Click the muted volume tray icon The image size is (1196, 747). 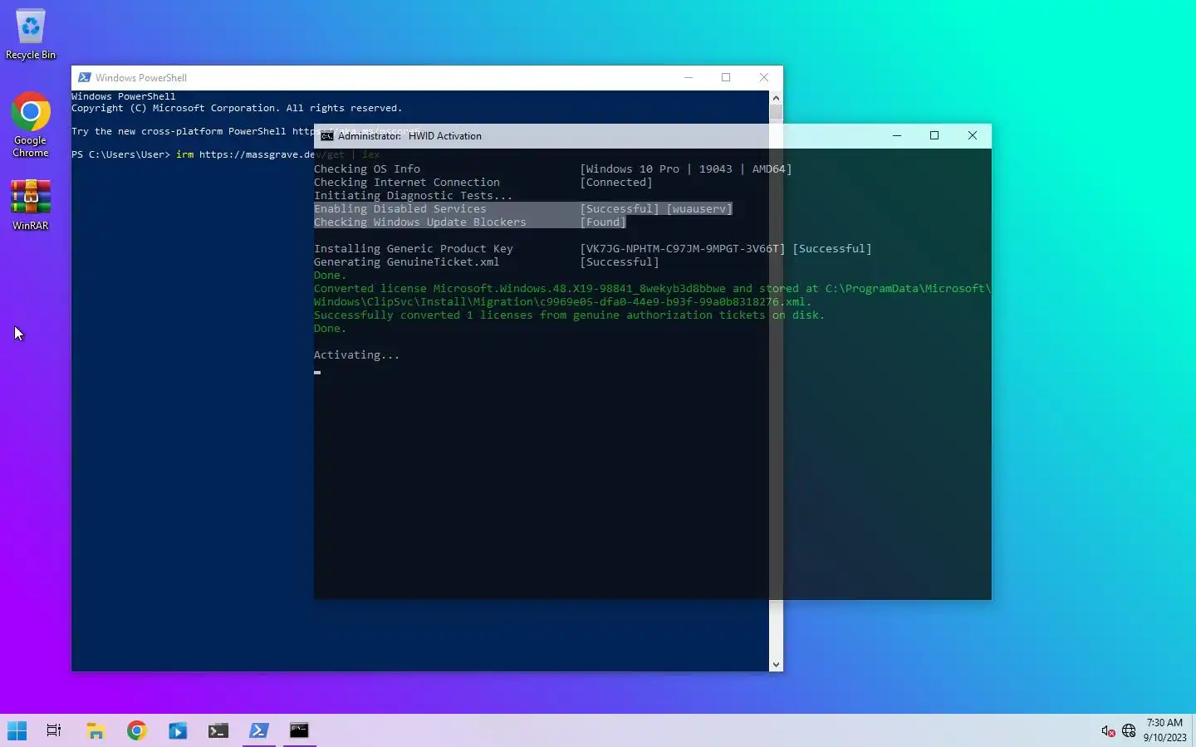(1108, 731)
